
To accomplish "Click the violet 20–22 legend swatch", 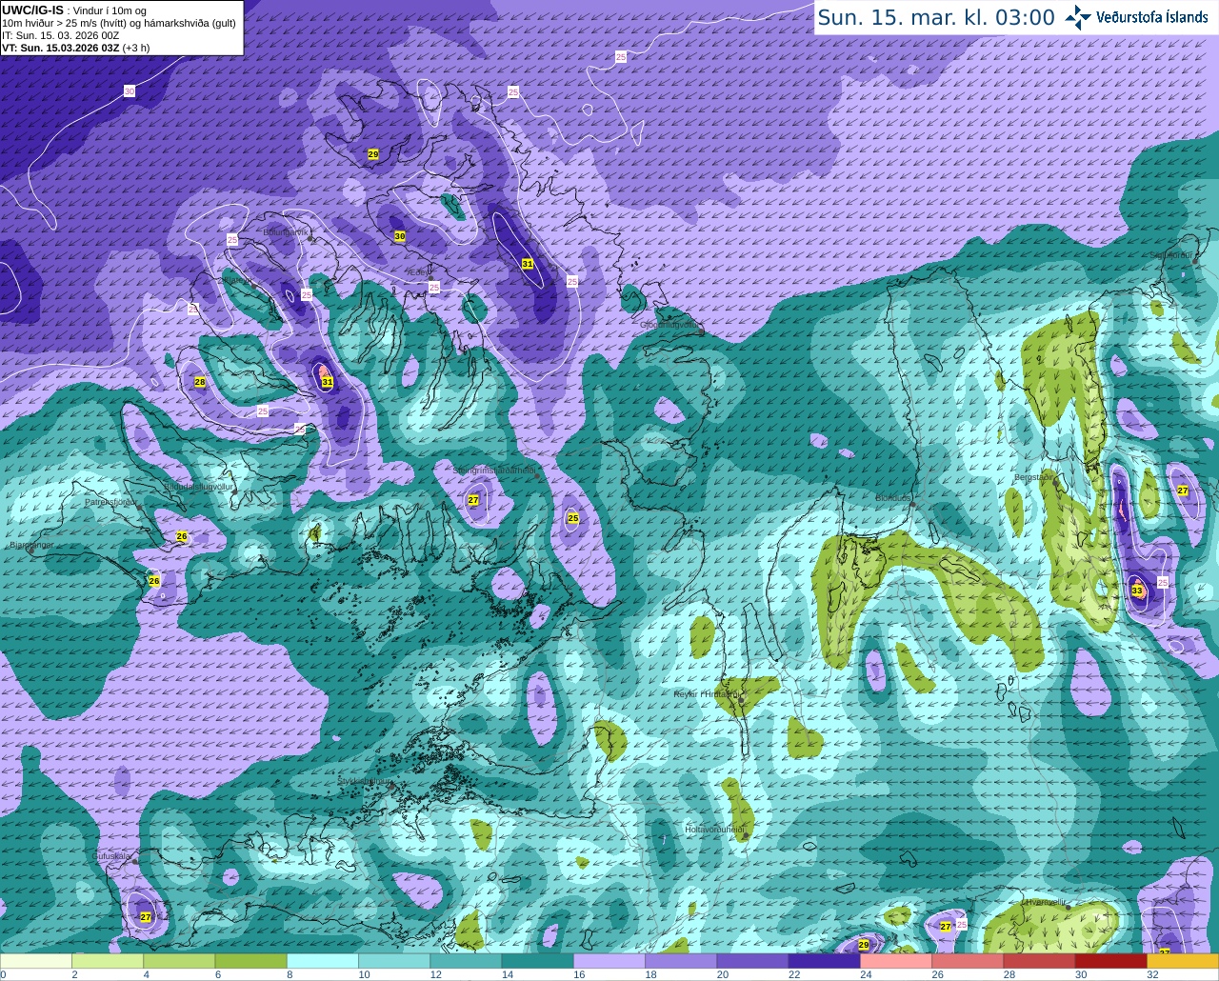I will coord(752,961).
